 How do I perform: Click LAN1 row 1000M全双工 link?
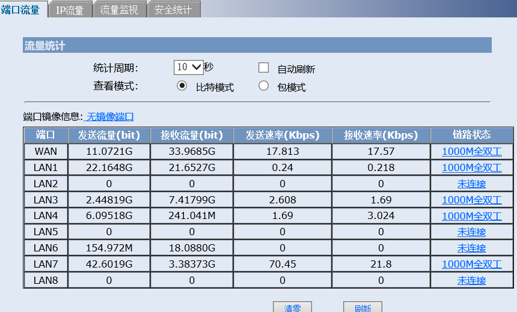click(472, 167)
